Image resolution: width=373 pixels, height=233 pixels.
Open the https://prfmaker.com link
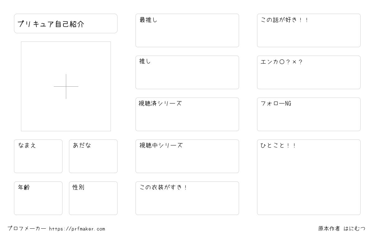pyautogui.click(x=77, y=229)
